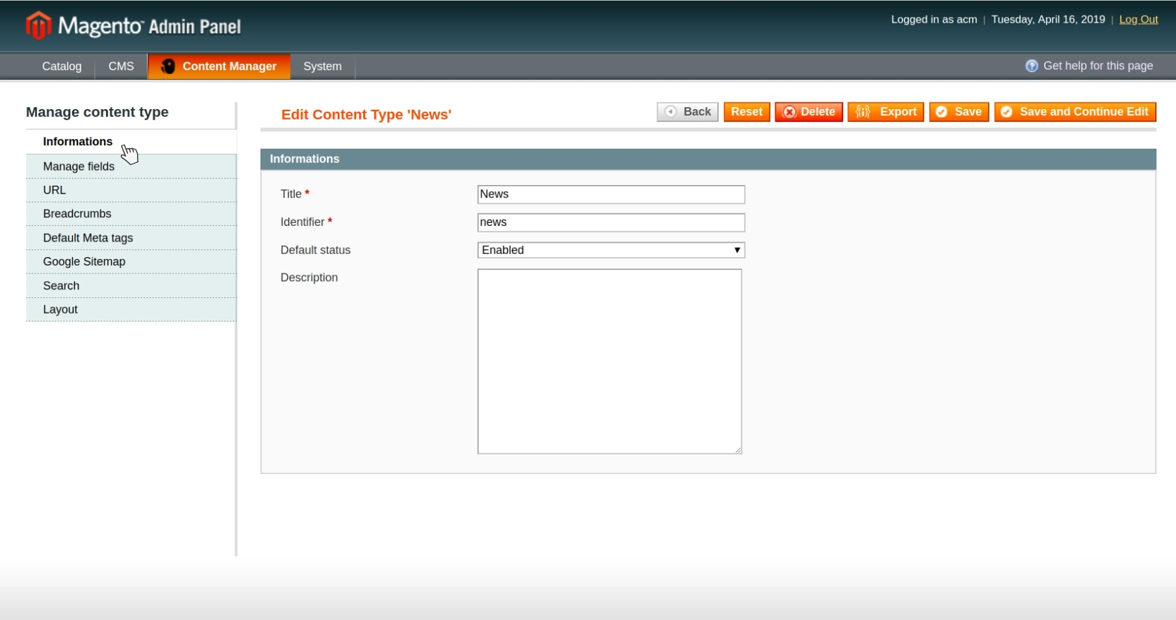Click the Log Out link
Image resolution: width=1176 pixels, height=620 pixels.
click(x=1138, y=19)
